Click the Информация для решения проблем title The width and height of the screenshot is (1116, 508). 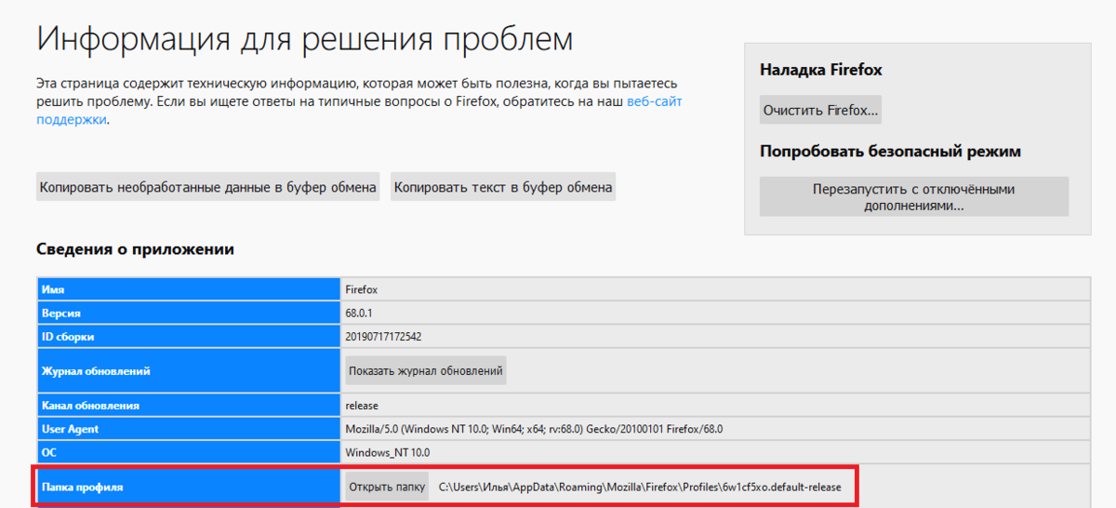304,39
